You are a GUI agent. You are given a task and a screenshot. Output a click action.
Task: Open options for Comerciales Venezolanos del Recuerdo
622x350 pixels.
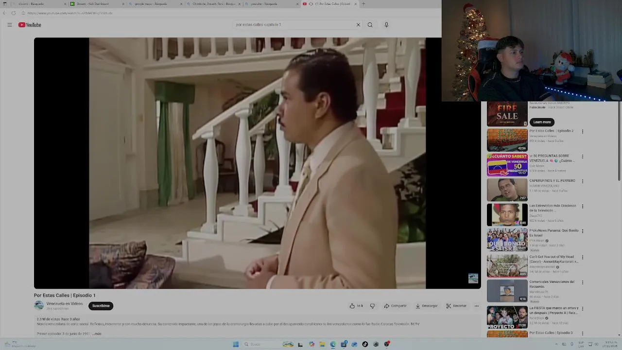point(582,282)
